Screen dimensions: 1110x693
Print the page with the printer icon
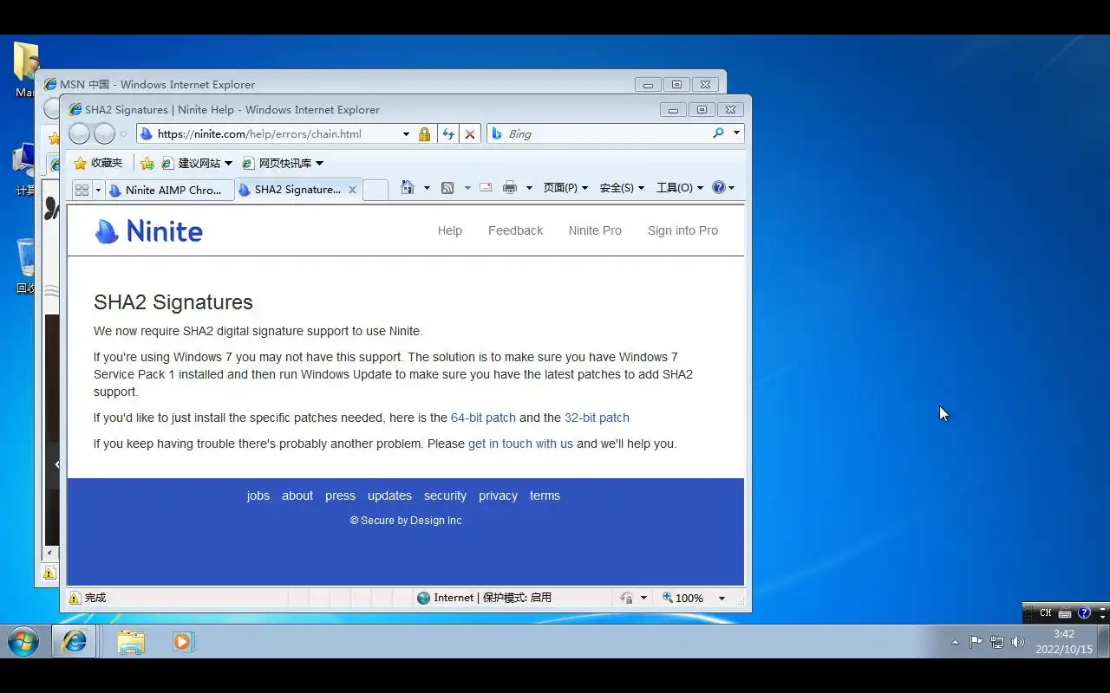tap(510, 187)
